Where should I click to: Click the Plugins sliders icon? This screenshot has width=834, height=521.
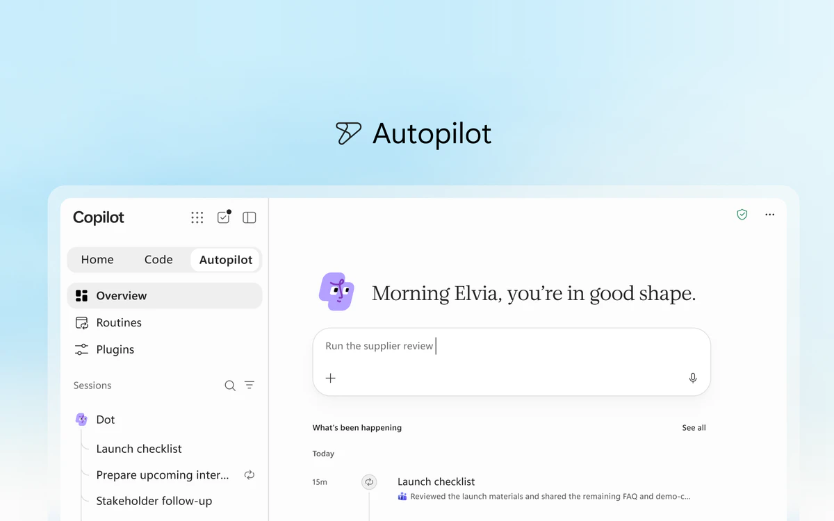(x=82, y=349)
